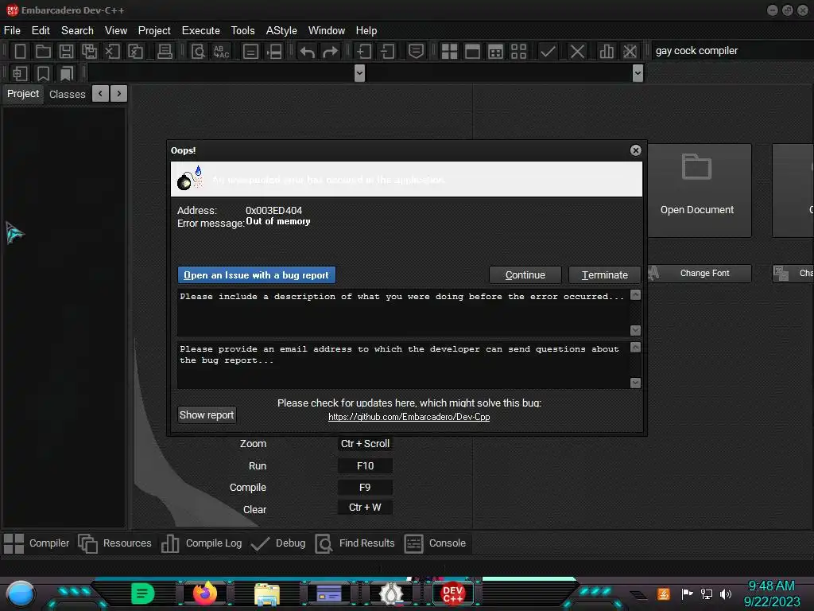Screen dimensions: 814x611
Task: Click the Profile analysis bar-chart icon in toolbar
Action: coord(607,52)
